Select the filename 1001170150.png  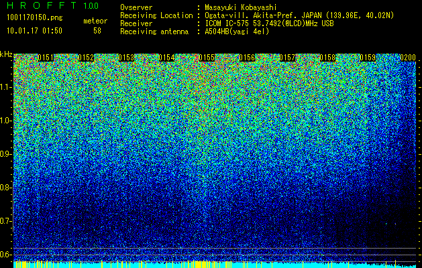(35, 18)
